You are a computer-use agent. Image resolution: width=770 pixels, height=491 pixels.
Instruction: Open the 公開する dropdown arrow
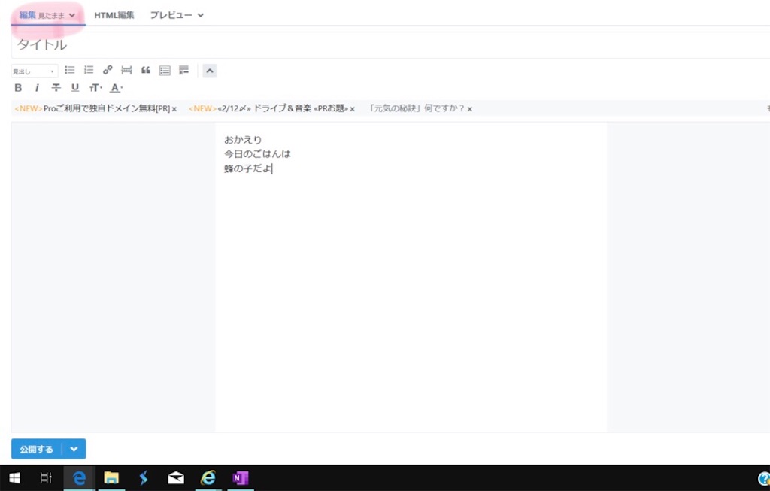[74, 449]
